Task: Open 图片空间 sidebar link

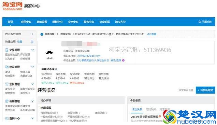Action: click(x=10, y=110)
